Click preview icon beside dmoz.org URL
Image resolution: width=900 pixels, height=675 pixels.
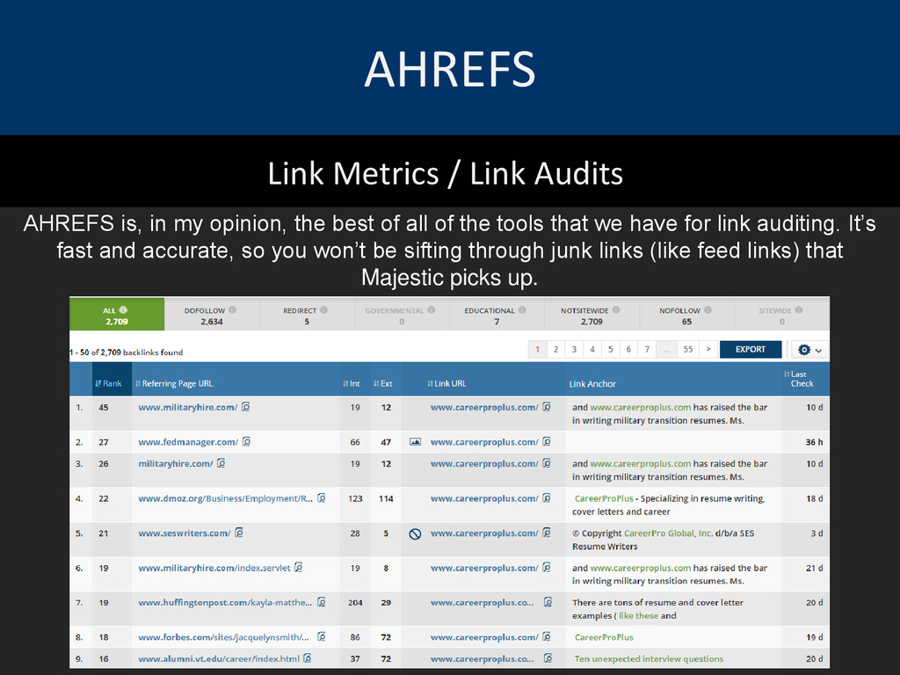point(322,498)
